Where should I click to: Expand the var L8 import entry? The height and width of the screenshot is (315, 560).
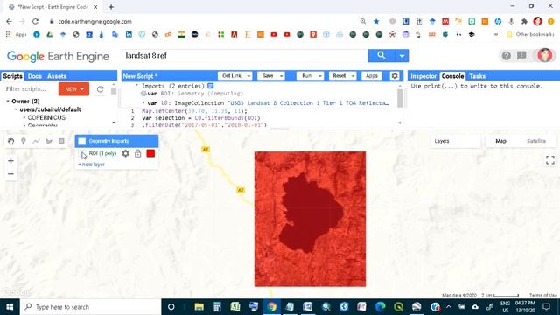[143, 103]
